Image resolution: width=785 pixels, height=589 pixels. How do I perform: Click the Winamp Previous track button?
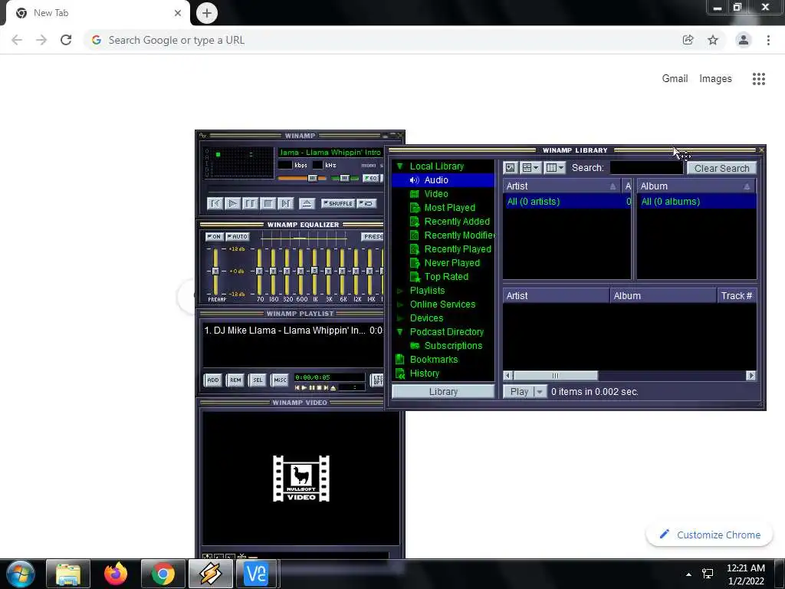[x=215, y=203]
